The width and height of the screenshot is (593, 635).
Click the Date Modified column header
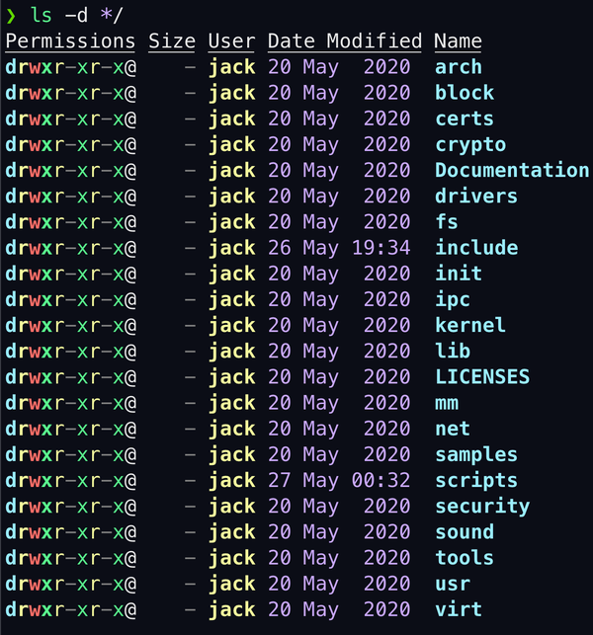(344, 41)
